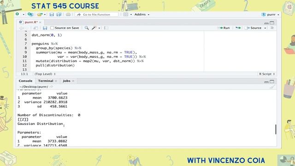Minimize the source editor pane

266,23
